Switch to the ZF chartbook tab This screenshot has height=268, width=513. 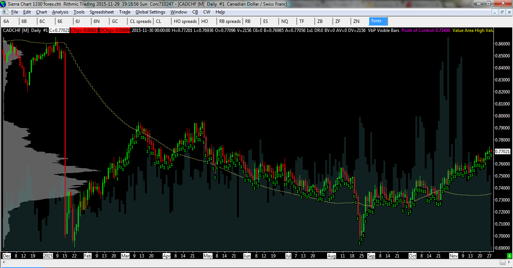click(x=342, y=21)
